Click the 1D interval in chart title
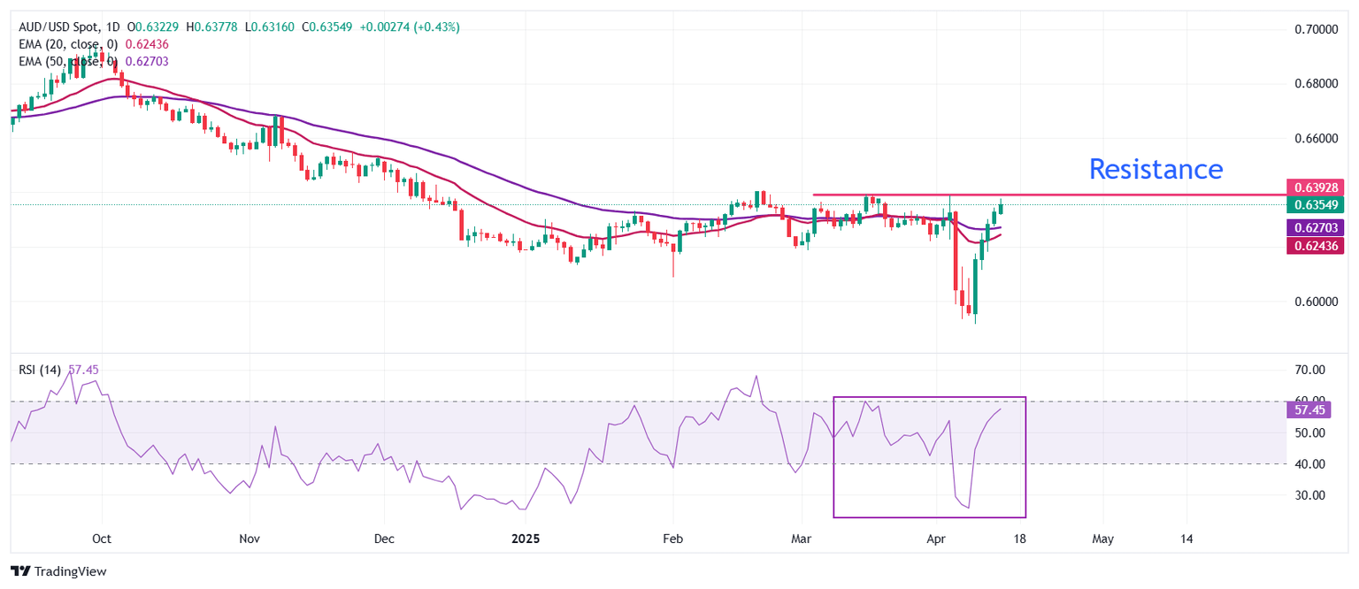The width and height of the screenshot is (1359, 589). click(114, 27)
